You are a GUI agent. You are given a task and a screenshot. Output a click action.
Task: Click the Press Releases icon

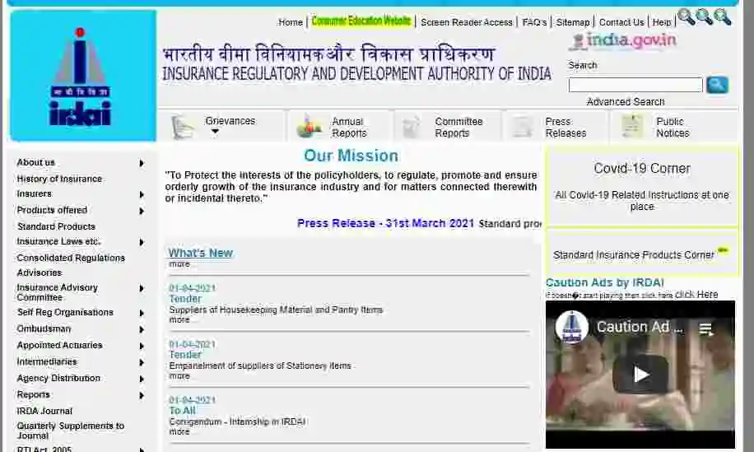(x=522, y=127)
